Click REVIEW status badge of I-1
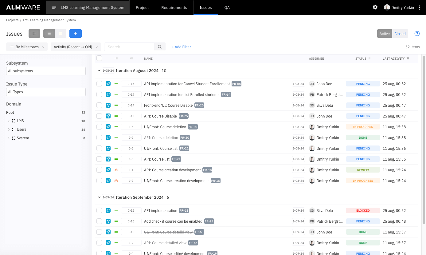The image size is (426, 255). (x=363, y=170)
